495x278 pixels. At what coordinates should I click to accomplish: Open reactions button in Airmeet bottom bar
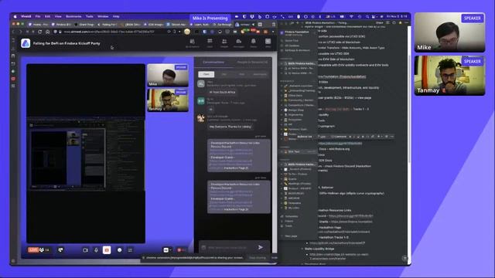click(x=120, y=250)
